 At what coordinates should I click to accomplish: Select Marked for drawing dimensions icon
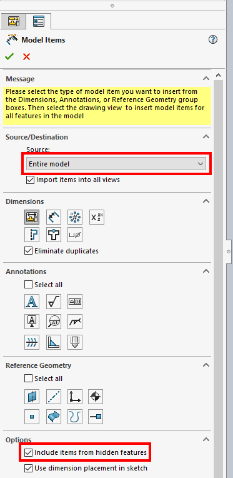pyautogui.click(x=32, y=217)
